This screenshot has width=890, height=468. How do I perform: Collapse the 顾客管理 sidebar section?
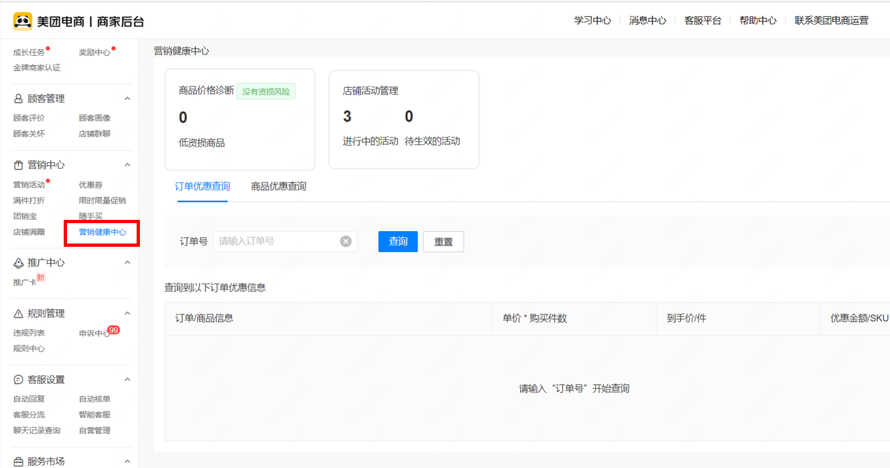(x=127, y=99)
